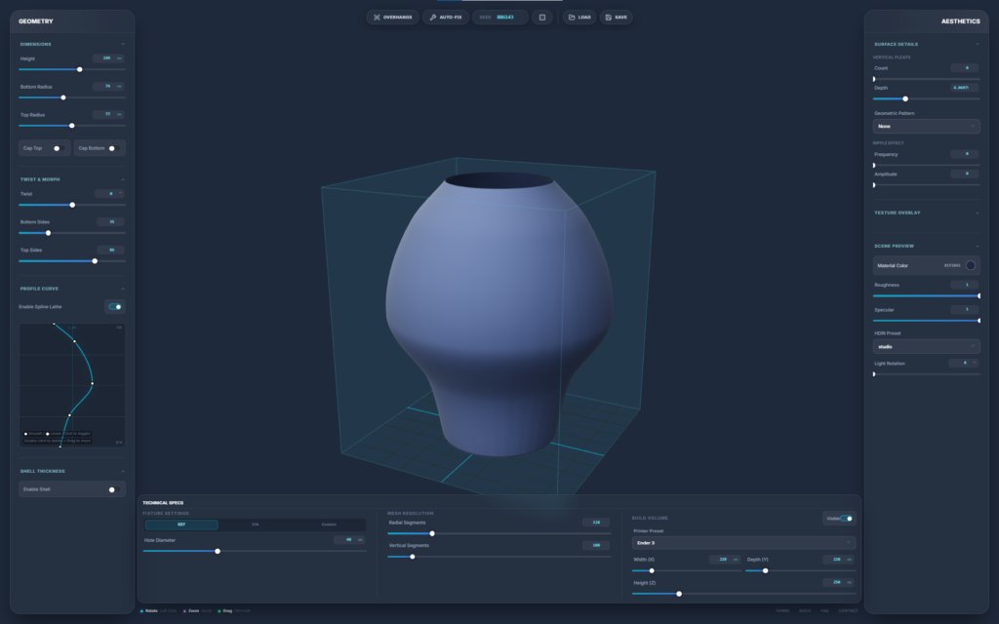Toggle the Cap Bottom switch
This screenshot has height=624, width=999.
[x=113, y=148]
